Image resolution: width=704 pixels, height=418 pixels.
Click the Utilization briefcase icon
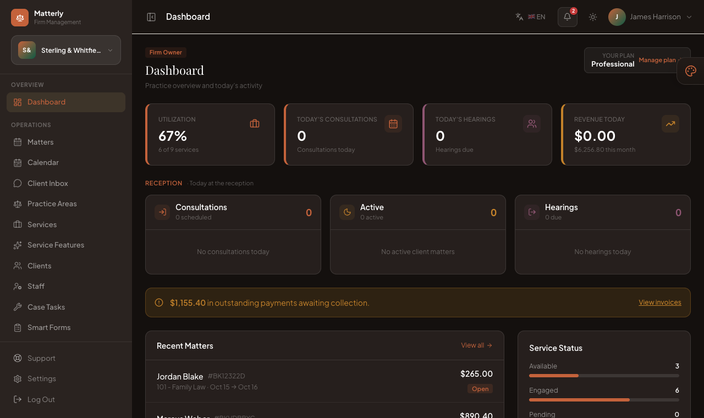click(x=255, y=124)
